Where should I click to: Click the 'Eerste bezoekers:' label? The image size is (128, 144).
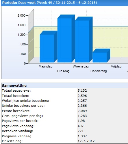16,111
